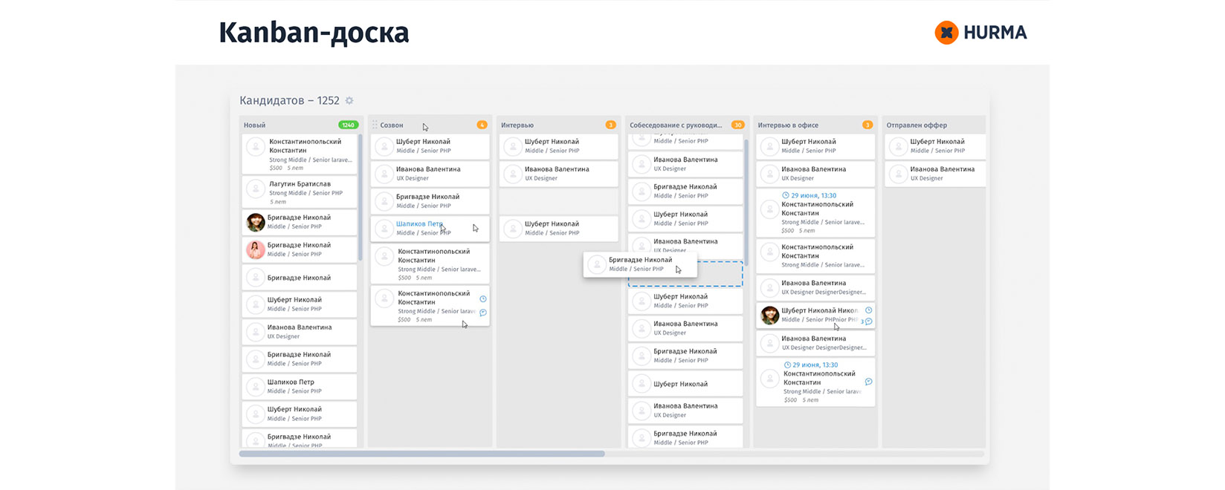Open comment icon on bottom card in Интервью в офисе
This screenshot has height=490, width=1225.
tap(868, 382)
